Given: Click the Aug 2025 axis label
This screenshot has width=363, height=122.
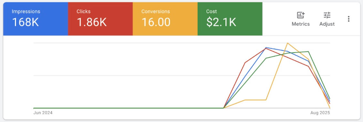Looking at the screenshot, I should tap(320, 113).
